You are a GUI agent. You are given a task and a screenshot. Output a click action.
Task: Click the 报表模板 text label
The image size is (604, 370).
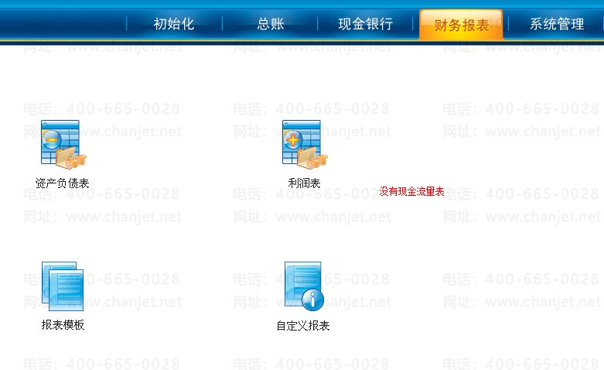click(63, 325)
